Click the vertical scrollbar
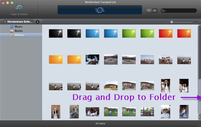Image resolution: width=201 pixels, height=127 pixels. tap(199, 52)
